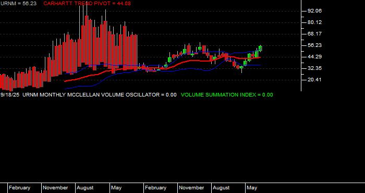The height and width of the screenshot is (193, 365).
Task: Select the CARHARTT TREND PIVOT = 44.08 label
Action: click(x=87, y=4)
